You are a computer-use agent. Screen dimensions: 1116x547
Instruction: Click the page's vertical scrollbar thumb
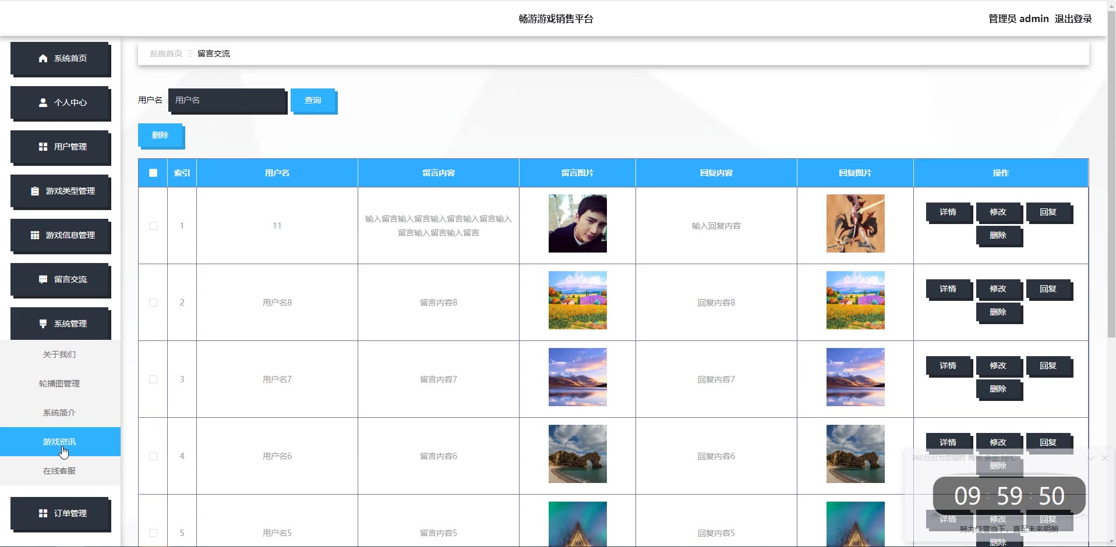pos(1111,175)
